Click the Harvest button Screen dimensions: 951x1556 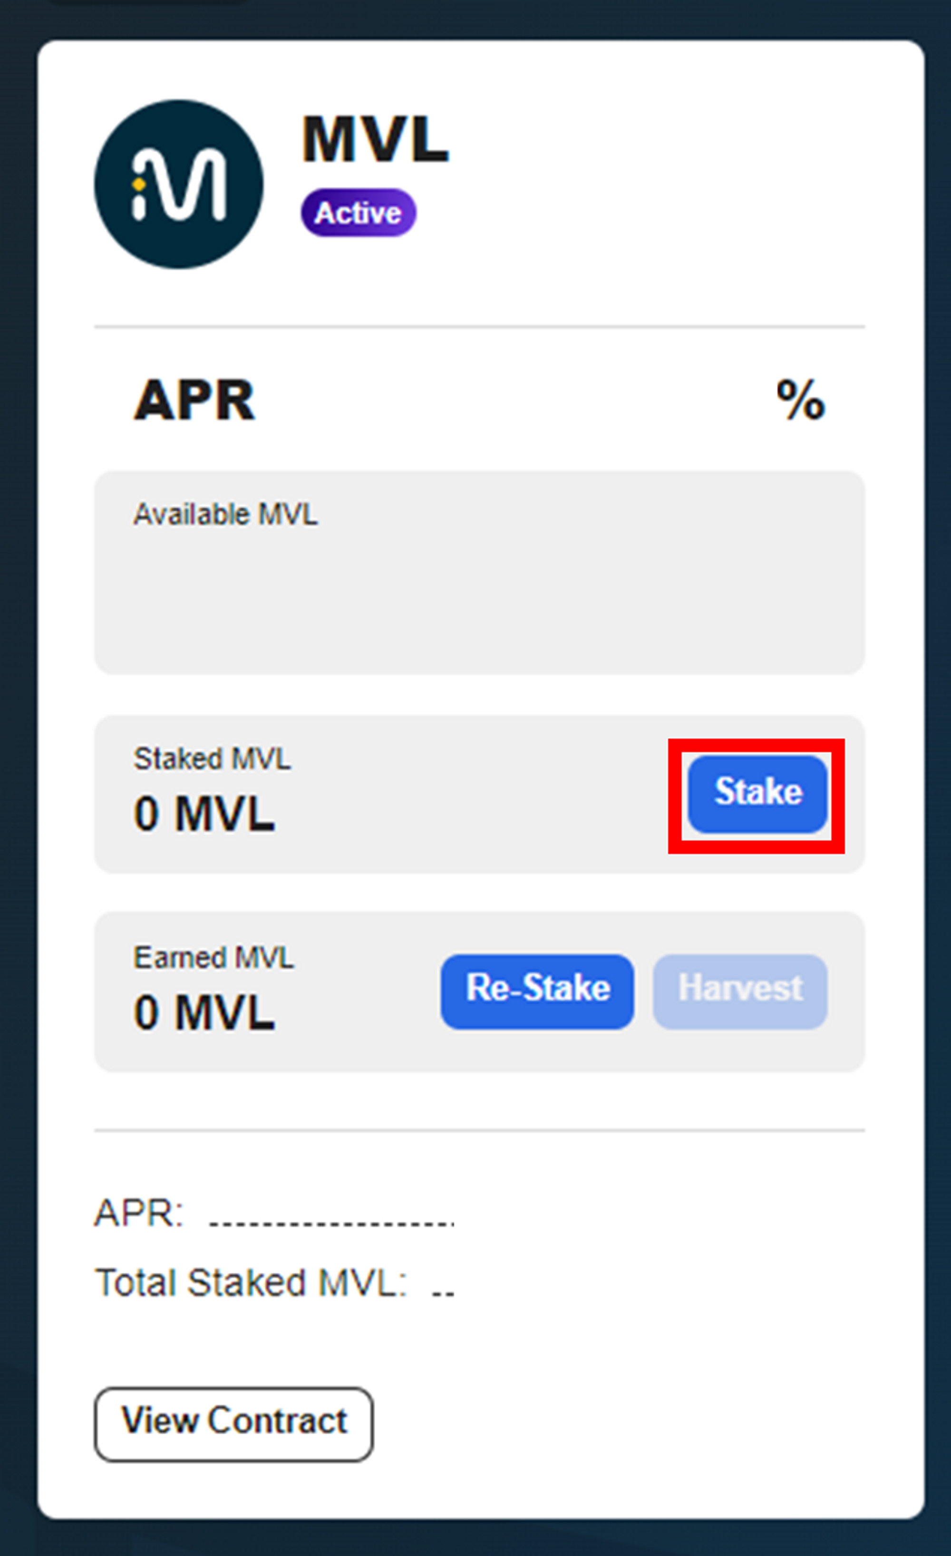pyautogui.click(x=740, y=992)
